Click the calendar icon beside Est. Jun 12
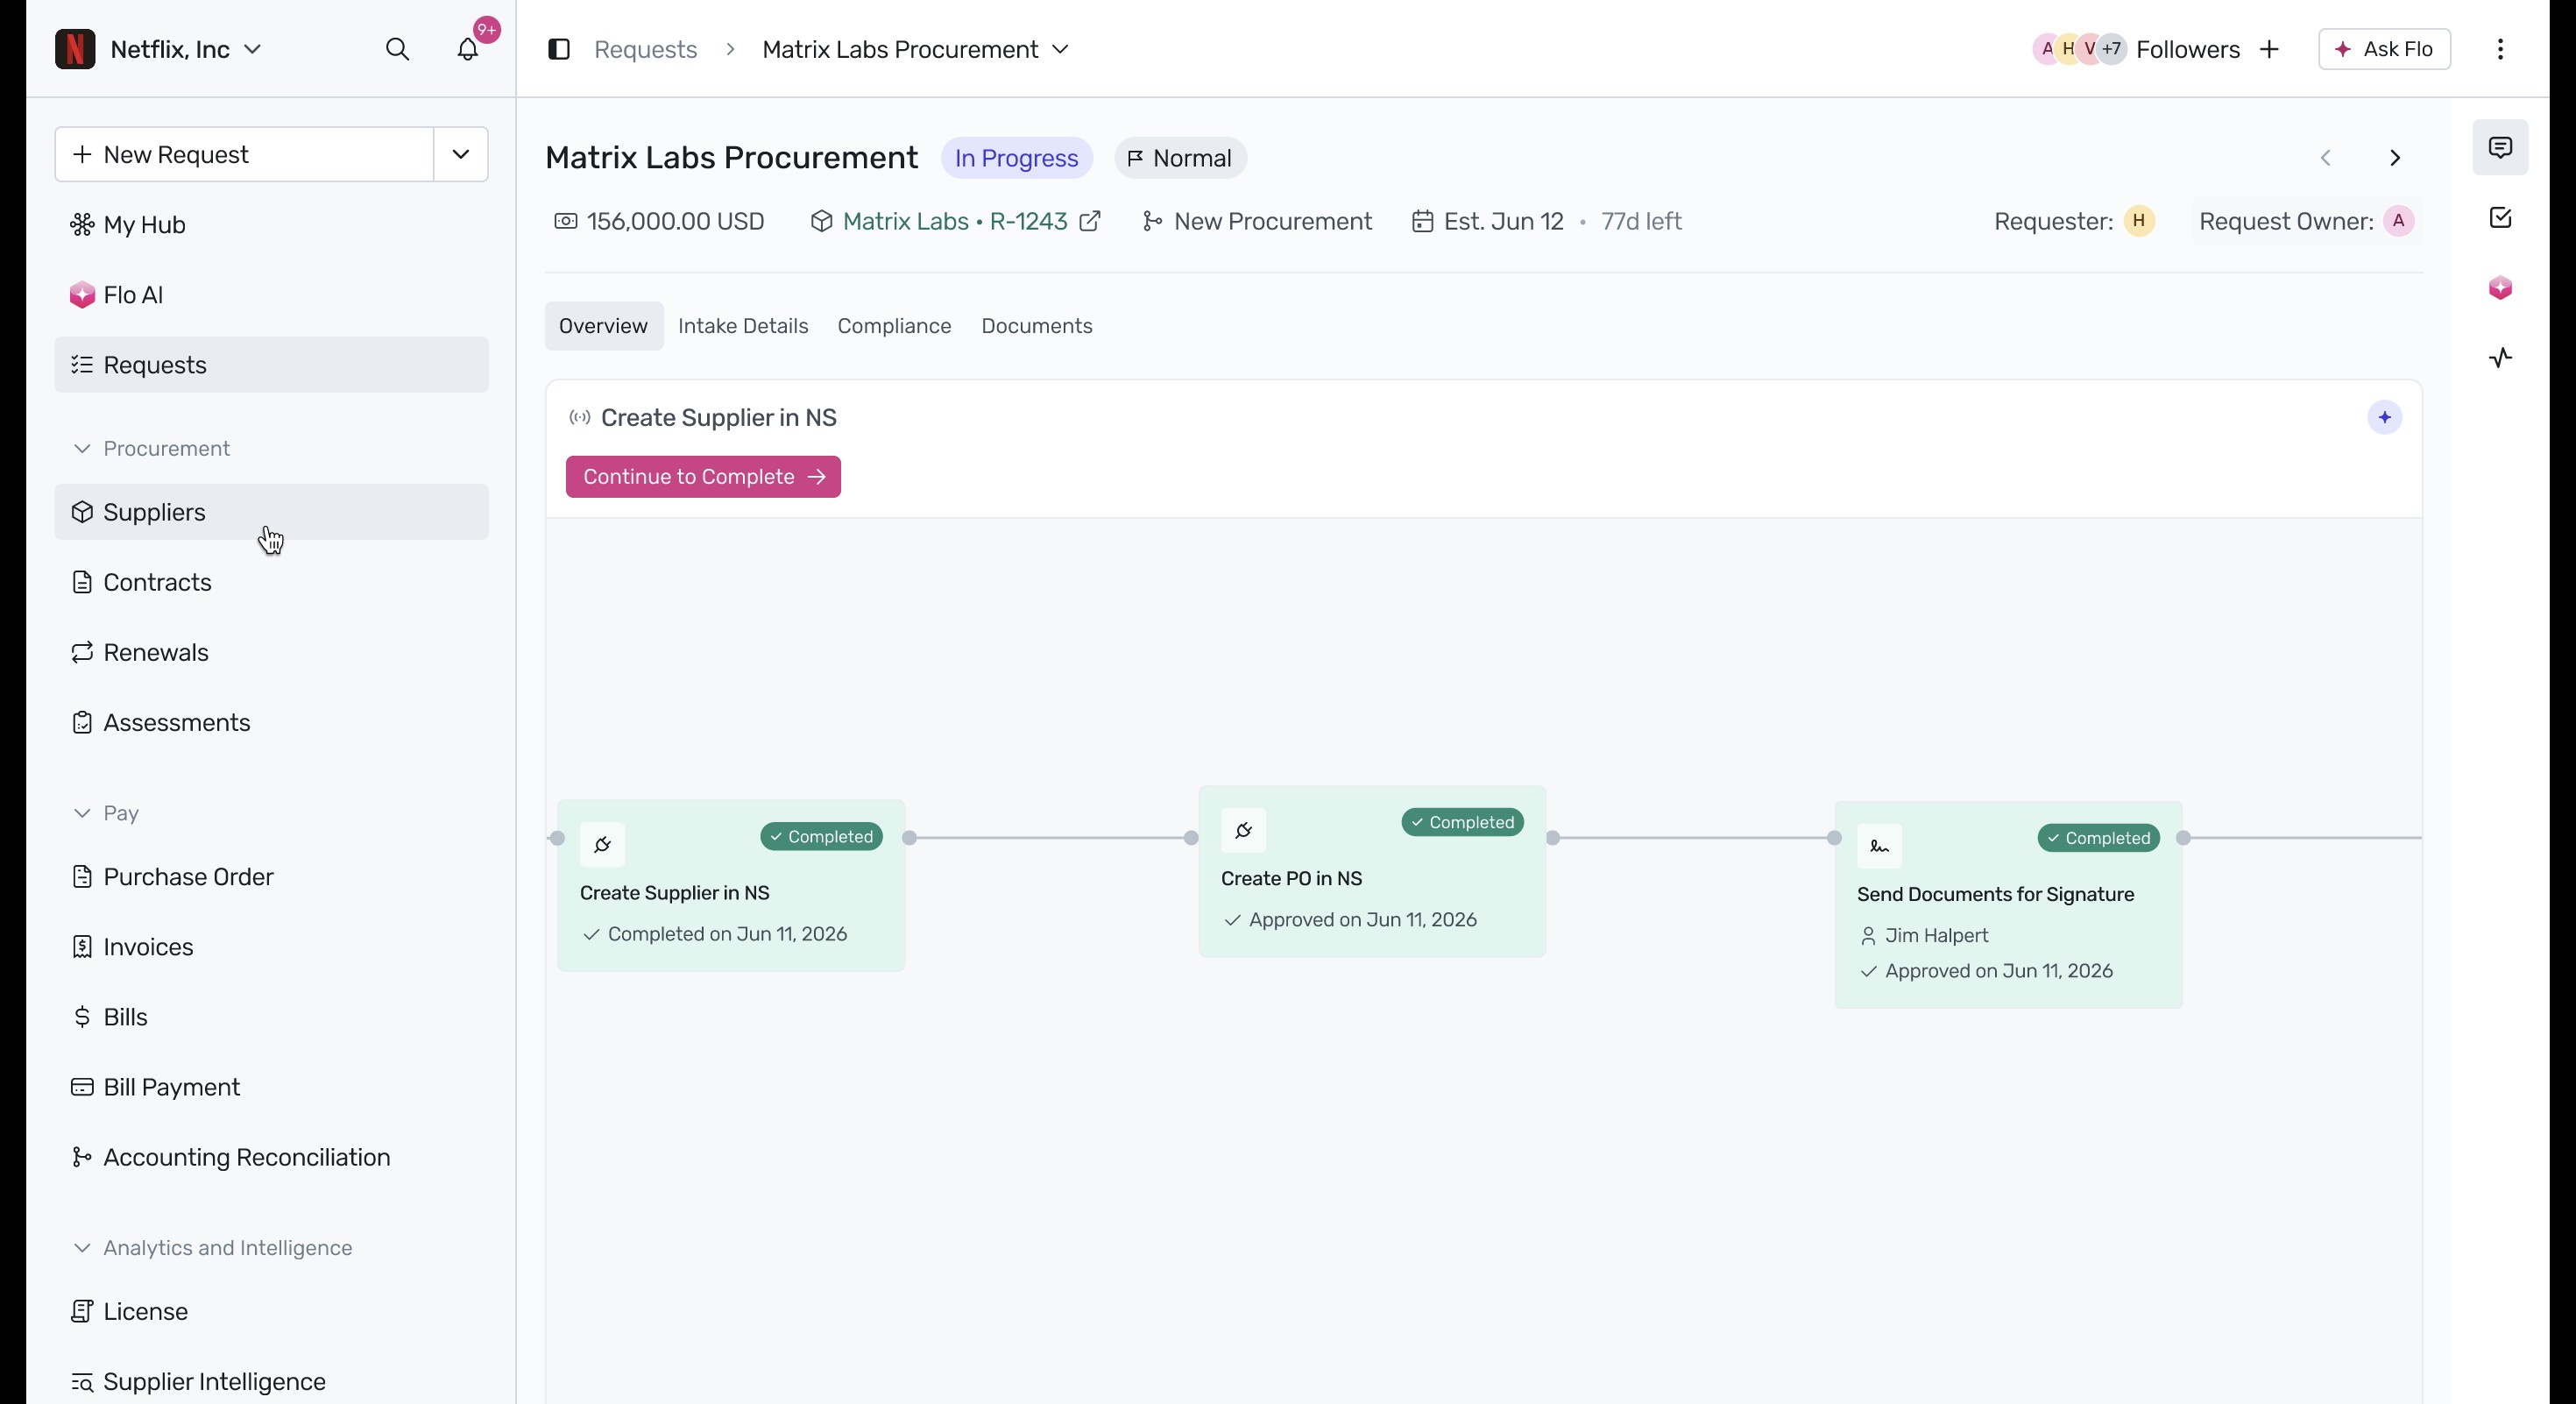 tap(1422, 221)
